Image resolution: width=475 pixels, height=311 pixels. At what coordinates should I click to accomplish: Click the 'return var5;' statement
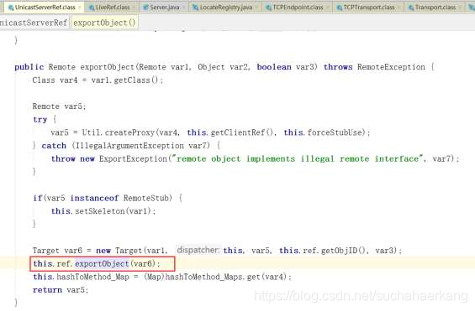pos(61,290)
